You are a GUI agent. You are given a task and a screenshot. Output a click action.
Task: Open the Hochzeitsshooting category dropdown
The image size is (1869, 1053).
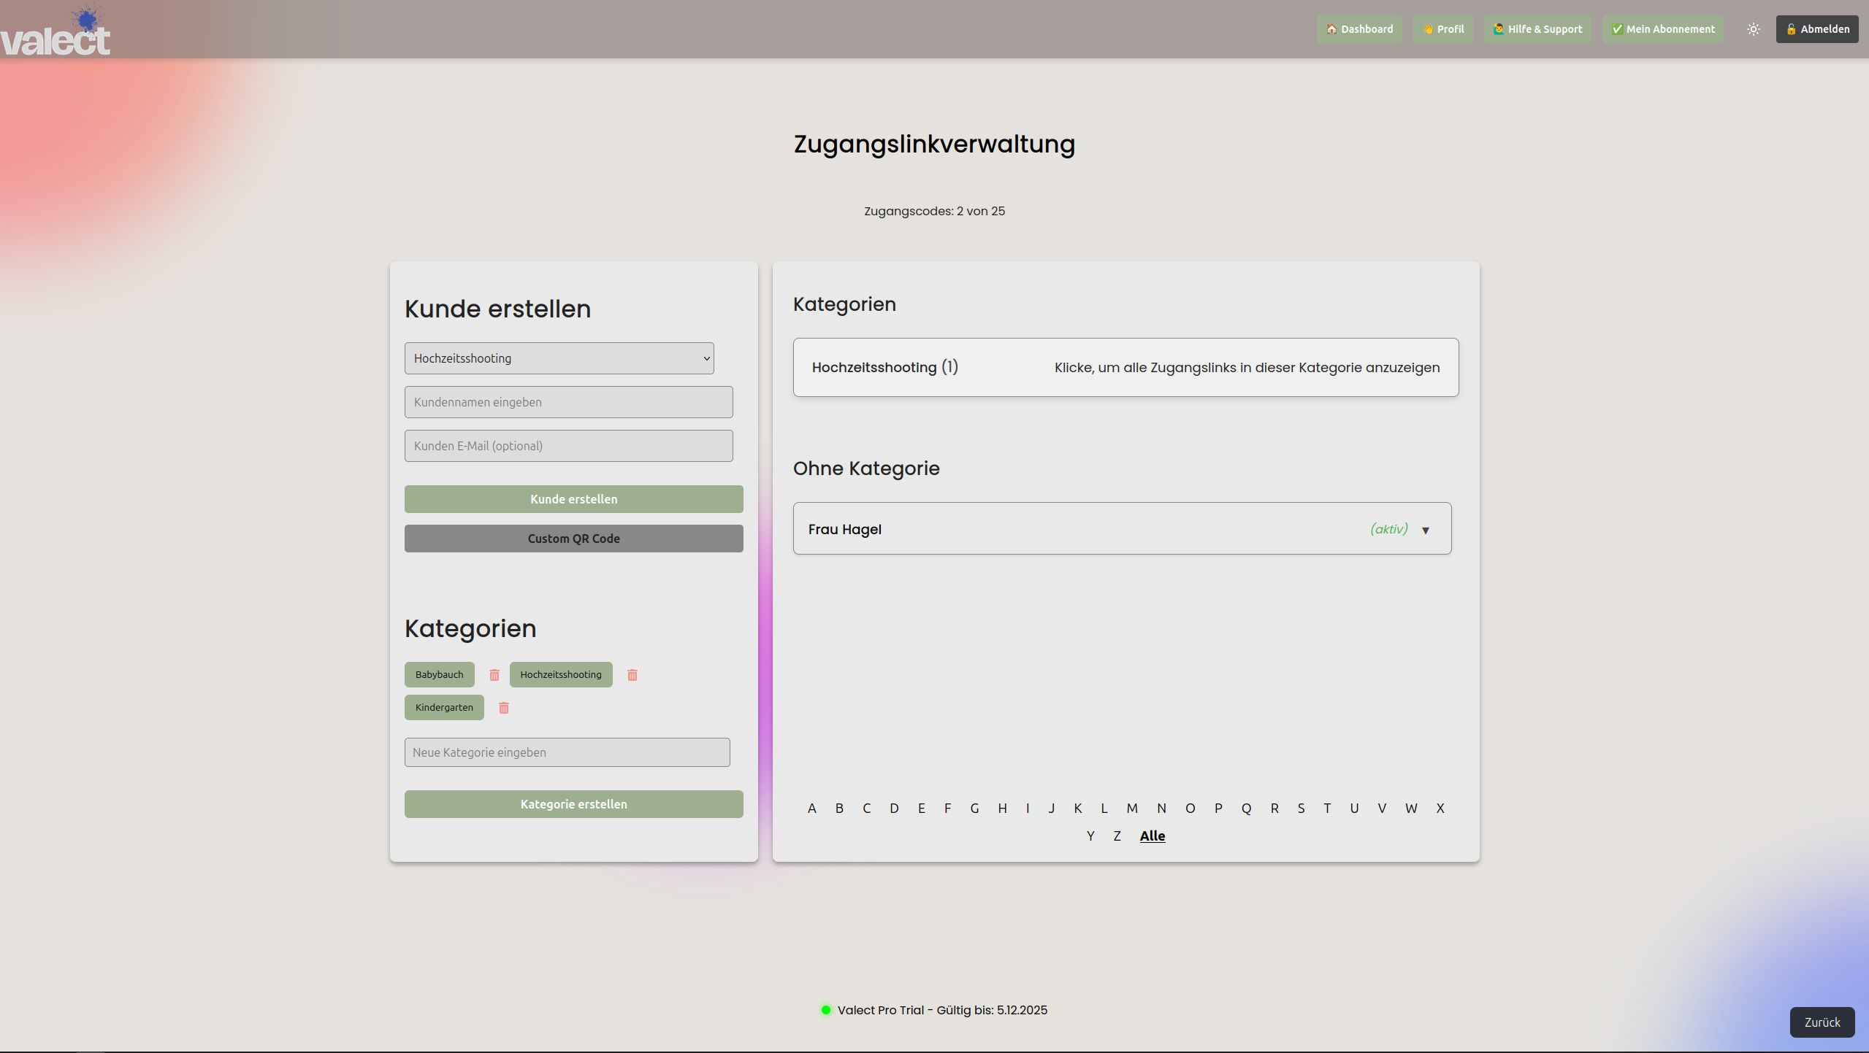(x=559, y=358)
